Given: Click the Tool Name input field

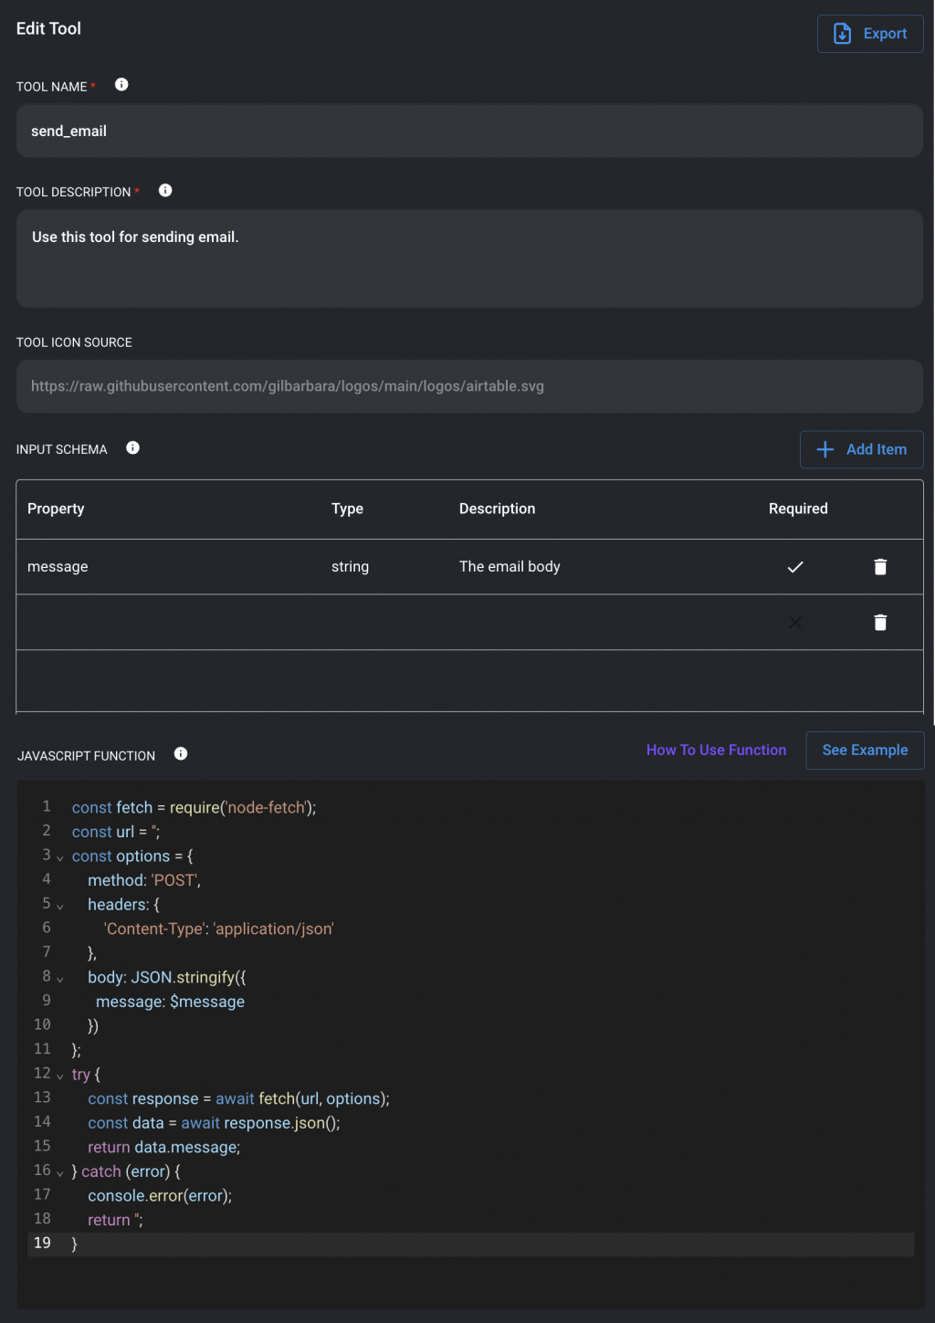Looking at the screenshot, I should pyautogui.click(x=469, y=131).
